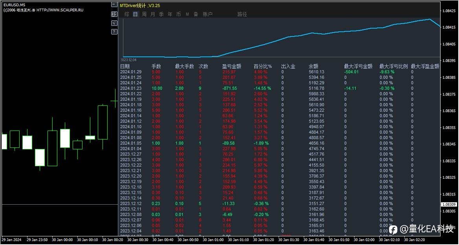The width and height of the screenshot is (459, 245).
Task: Click the -14.11 floating loss value
Action: (x=350, y=88)
